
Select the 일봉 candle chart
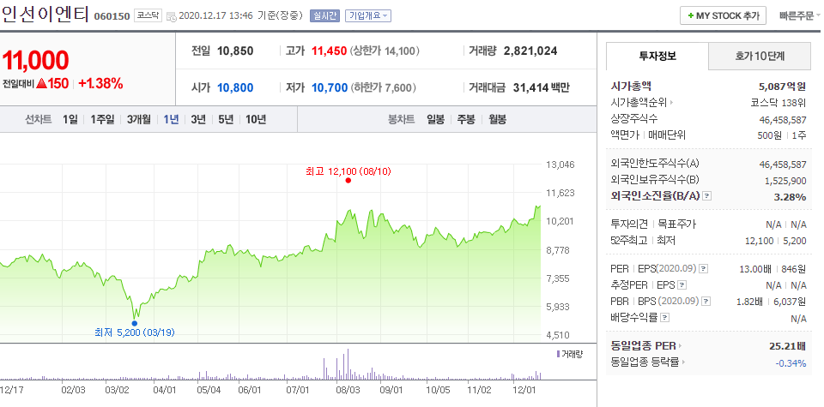pyautogui.click(x=436, y=120)
